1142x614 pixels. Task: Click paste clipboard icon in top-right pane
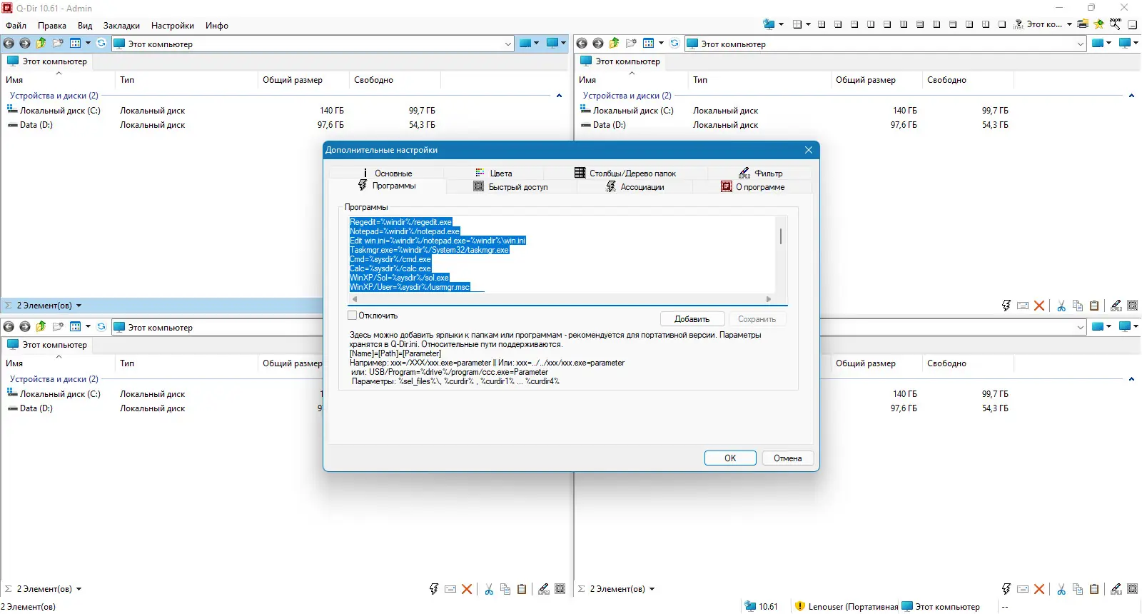tap(1094, 306)
